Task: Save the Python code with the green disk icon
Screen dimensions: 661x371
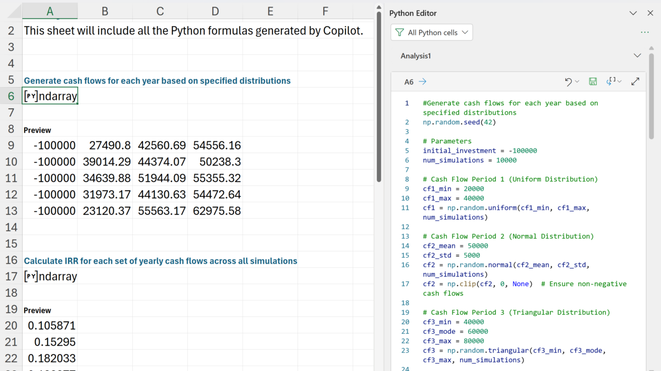Action: tap(593, 81)
